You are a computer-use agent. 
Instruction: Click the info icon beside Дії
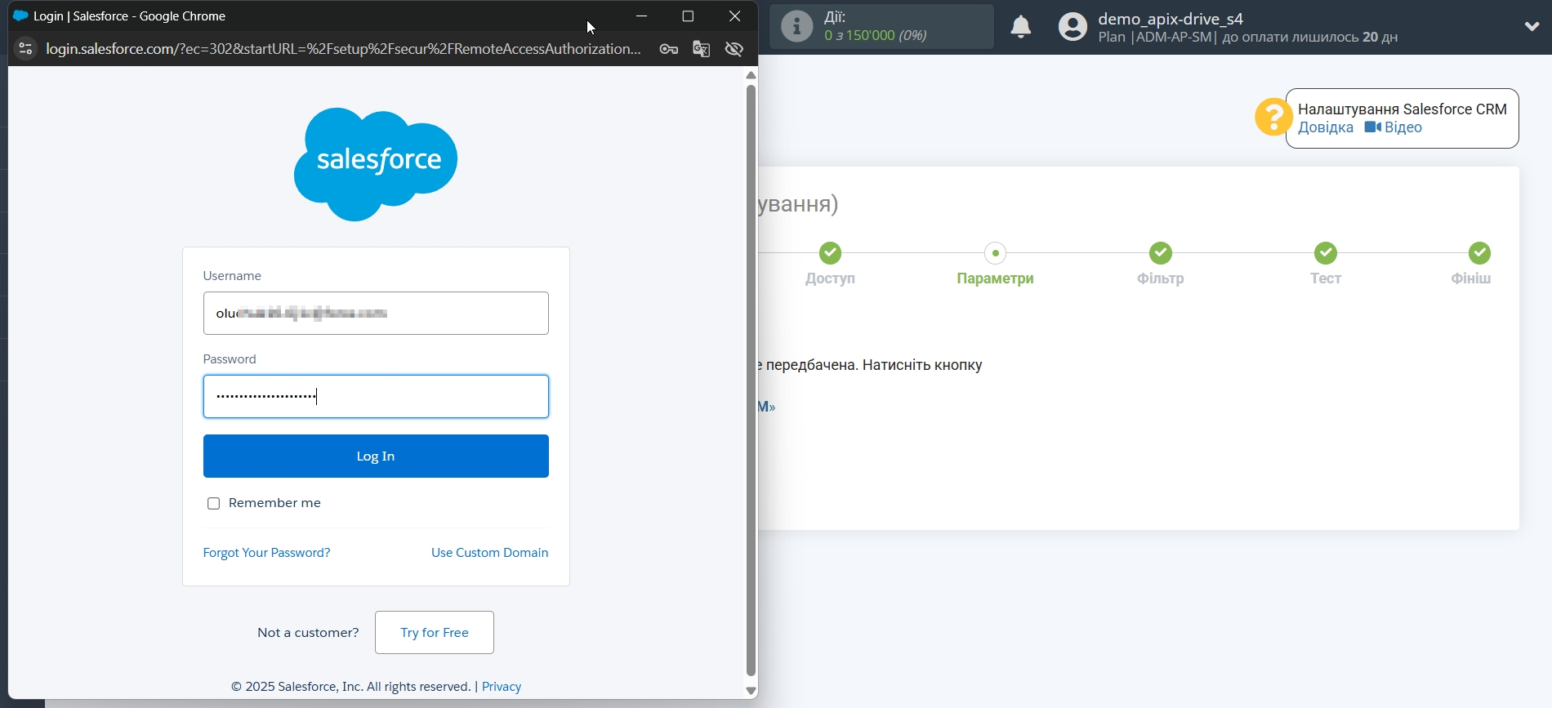pyautogui.click(x=796, y=26)
